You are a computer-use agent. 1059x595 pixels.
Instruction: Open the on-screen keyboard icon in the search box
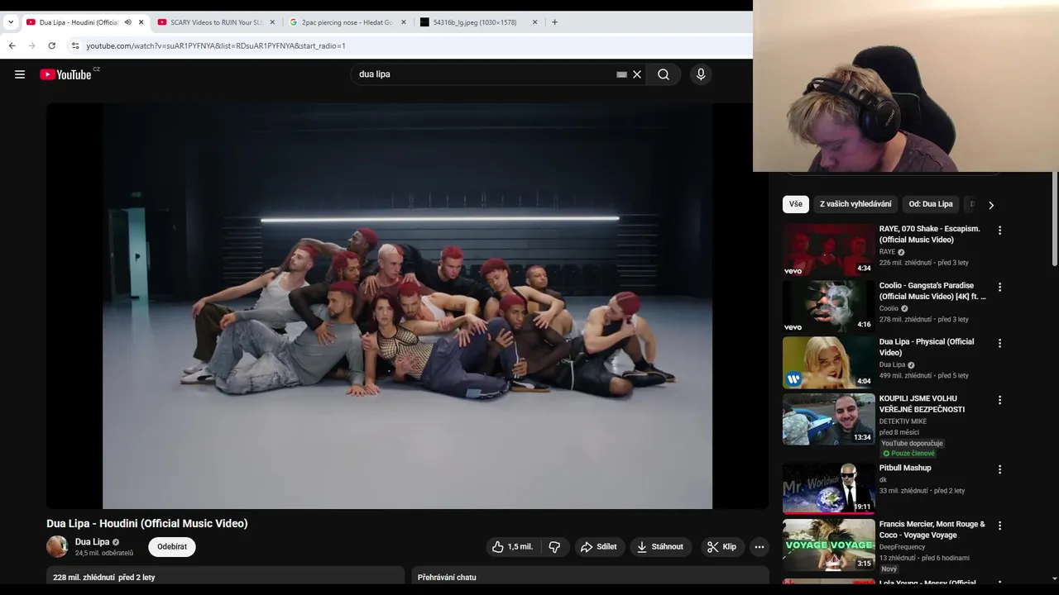[x=621, y=74]
